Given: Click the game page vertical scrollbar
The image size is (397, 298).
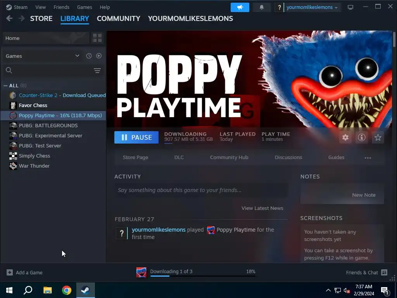Looking at the screenshot, I should tap(394, 39).
